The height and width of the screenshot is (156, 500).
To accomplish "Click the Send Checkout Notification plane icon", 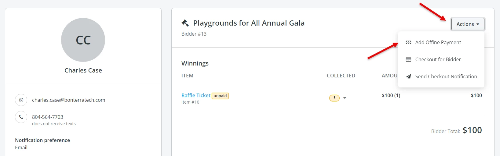I will [408, 76].
